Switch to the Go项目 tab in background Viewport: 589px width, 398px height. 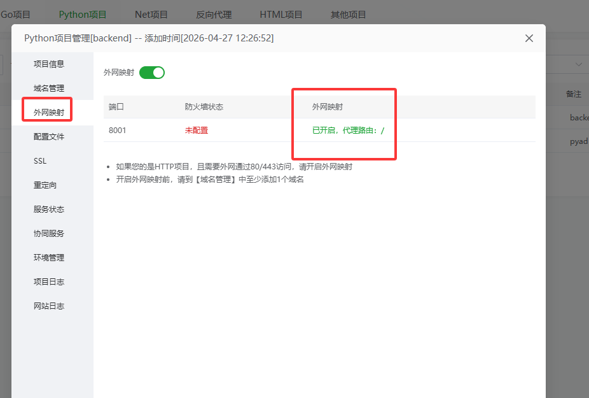(15, 15)
